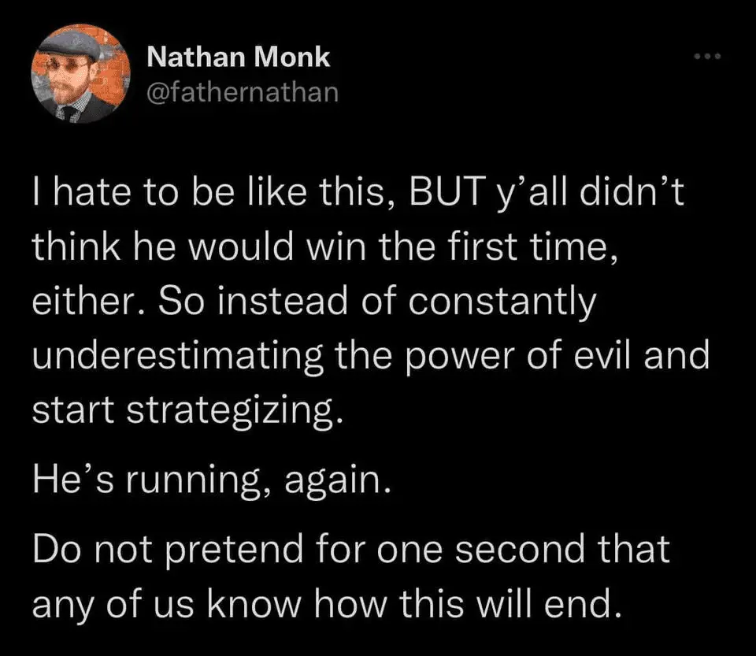Click the phrase "start strategizing."
This screenshot has width=756, height=656.
[187, 412]
